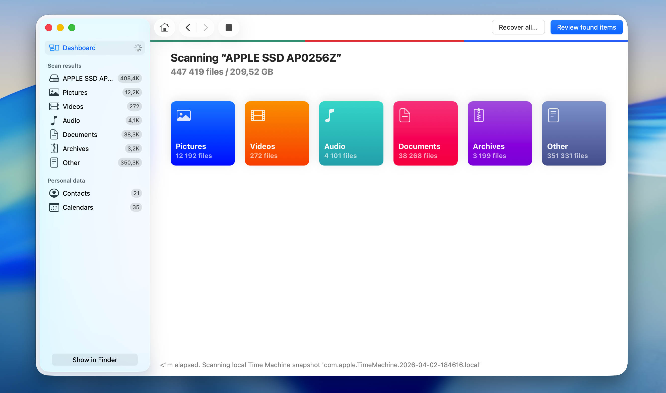Click the 'Personal data' section header
666x393 pixels.
click(66, 181)
